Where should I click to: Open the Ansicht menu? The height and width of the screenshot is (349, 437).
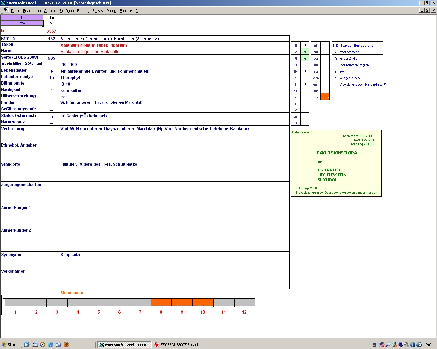click(50, 11)
